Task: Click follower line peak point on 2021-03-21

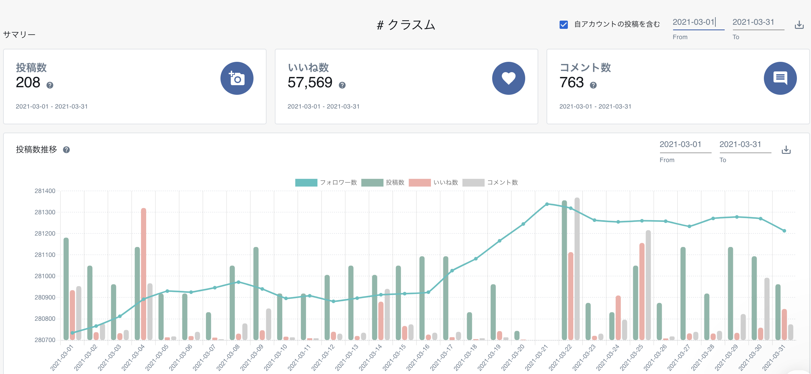Action: point(547,204)
